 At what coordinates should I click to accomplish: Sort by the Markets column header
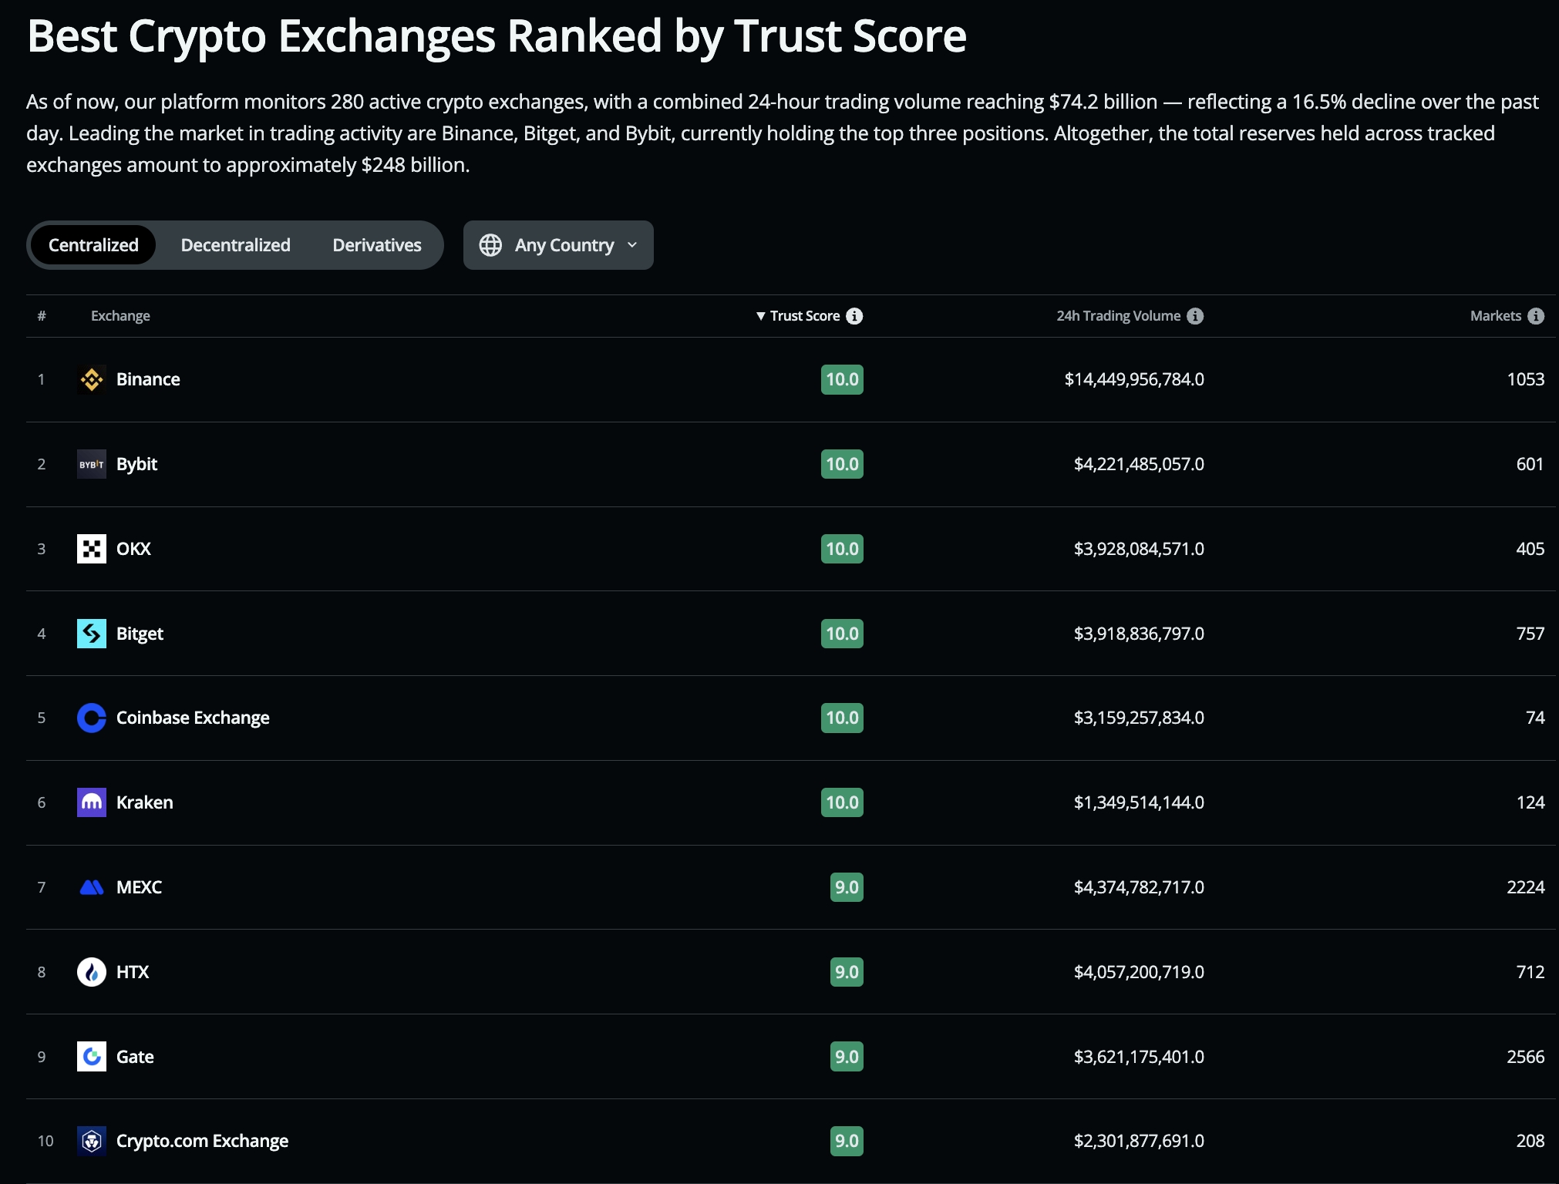click(x=1495, y=316)
